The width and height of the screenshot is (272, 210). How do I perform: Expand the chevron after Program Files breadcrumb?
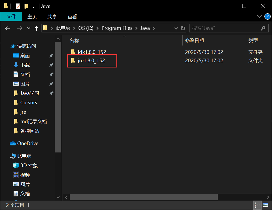coord(136,28)
